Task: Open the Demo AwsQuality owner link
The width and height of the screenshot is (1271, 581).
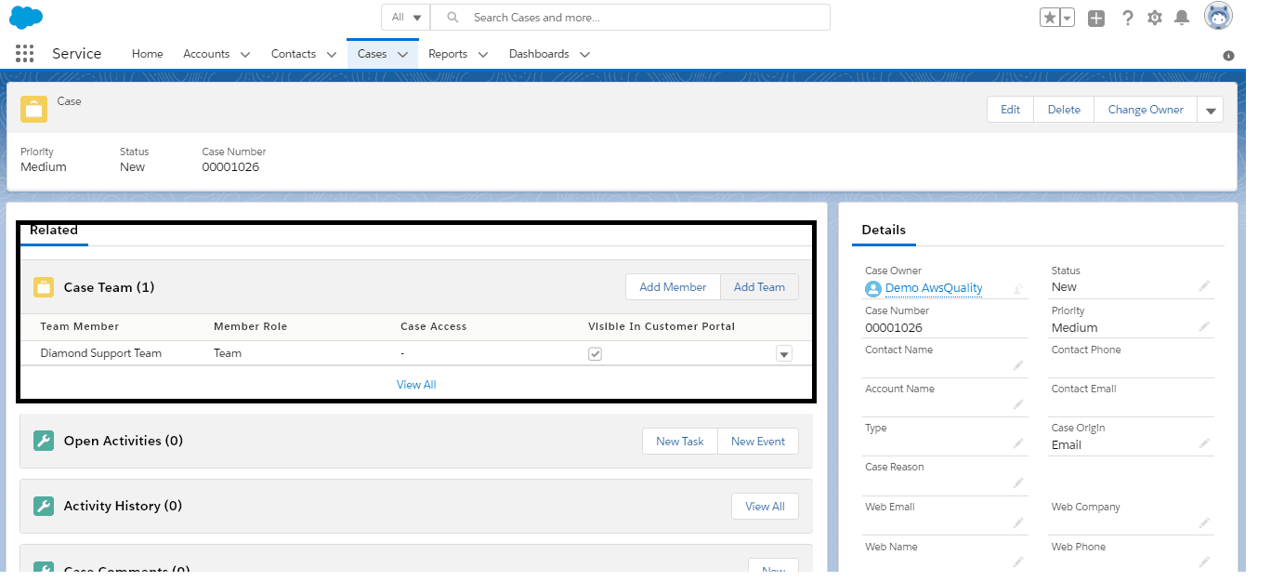Action: tap(934, 288)
